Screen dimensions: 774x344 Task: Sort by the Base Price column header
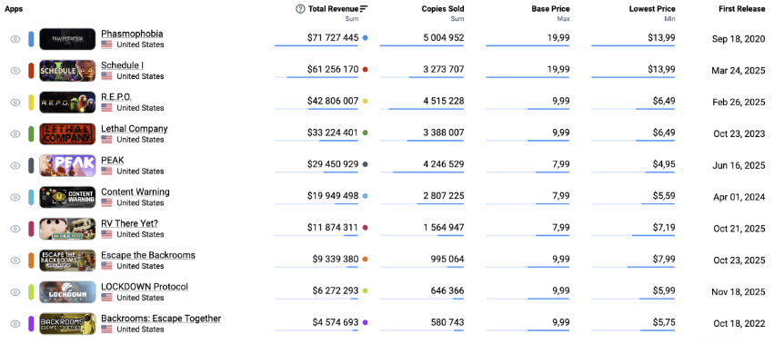click(550, 9)
